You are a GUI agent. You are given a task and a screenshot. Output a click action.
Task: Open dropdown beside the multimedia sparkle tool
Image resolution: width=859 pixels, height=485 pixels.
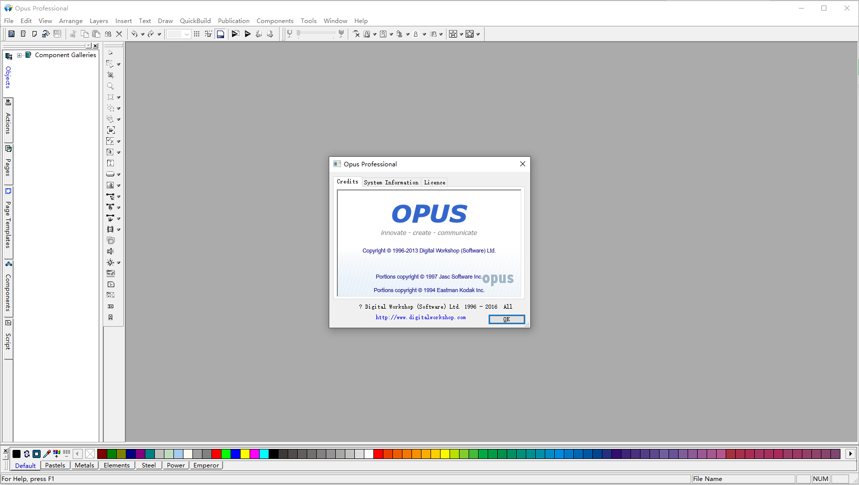pyautogui.click(x=119, y=263)
